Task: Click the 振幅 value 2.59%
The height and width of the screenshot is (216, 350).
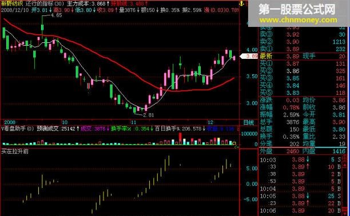Action: (x=291, y=115)
